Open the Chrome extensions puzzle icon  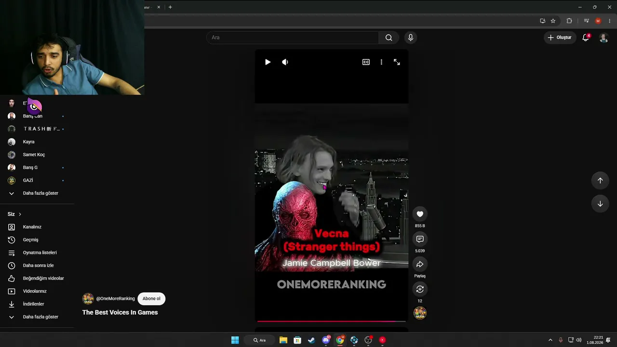tap(569, 21)
